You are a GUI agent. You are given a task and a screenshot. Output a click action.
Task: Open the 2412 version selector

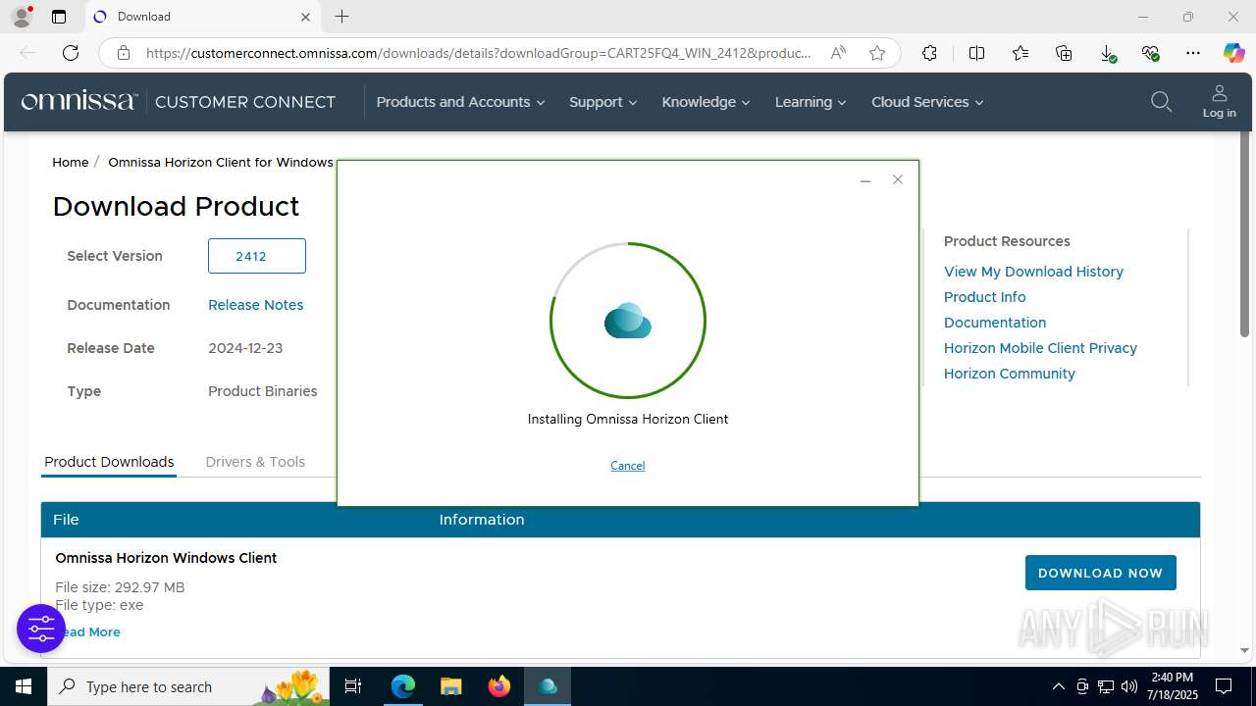coord(257,256)
